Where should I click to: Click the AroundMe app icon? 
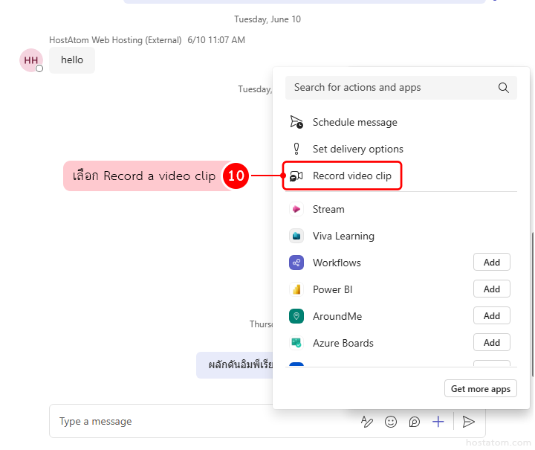pos(296,316)
